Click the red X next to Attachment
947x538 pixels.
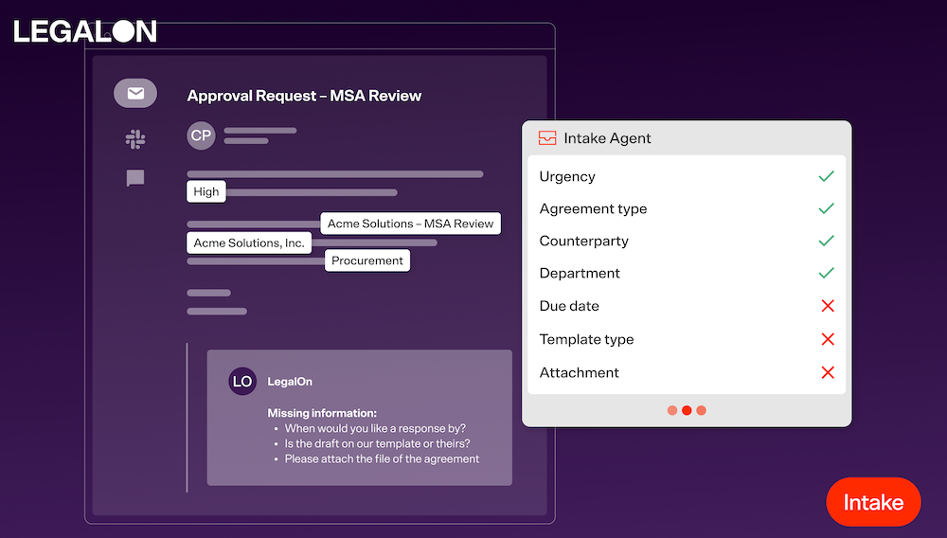827,372
